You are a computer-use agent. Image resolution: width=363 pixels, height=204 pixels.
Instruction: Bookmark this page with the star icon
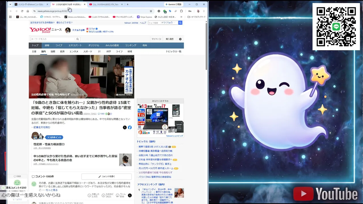[151, 11]
